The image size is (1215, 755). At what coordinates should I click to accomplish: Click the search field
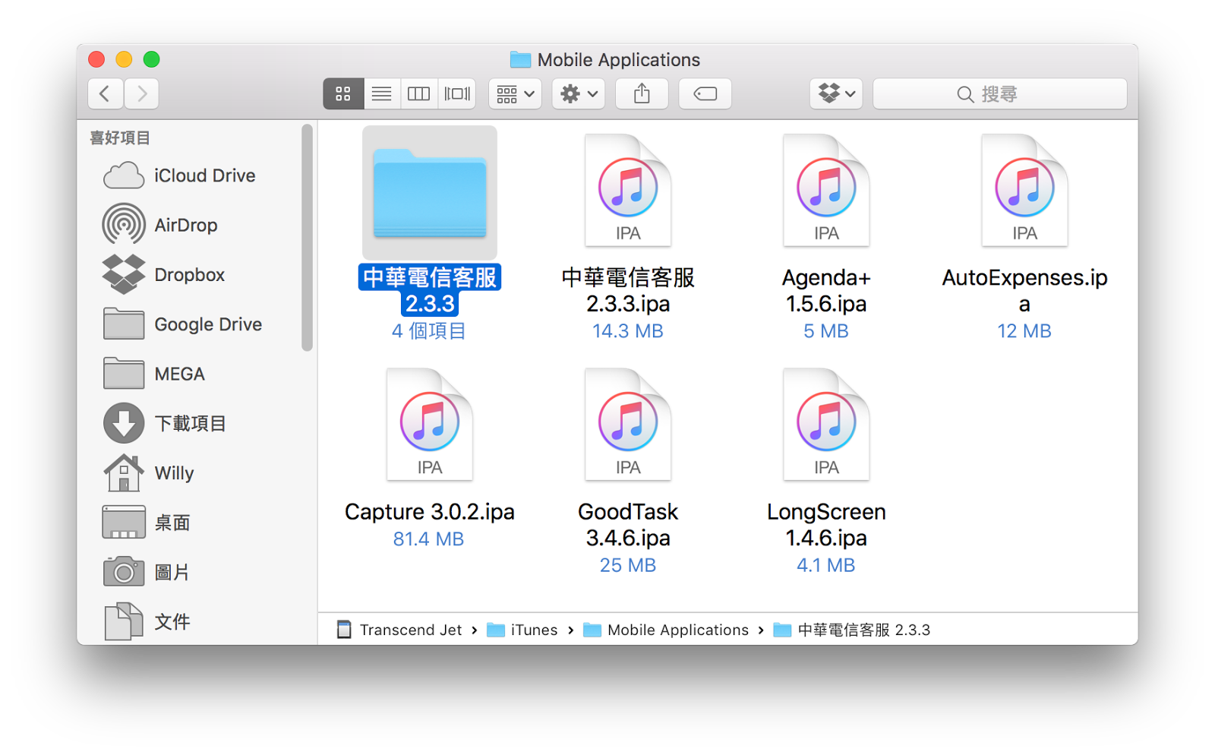coord(999,93)
